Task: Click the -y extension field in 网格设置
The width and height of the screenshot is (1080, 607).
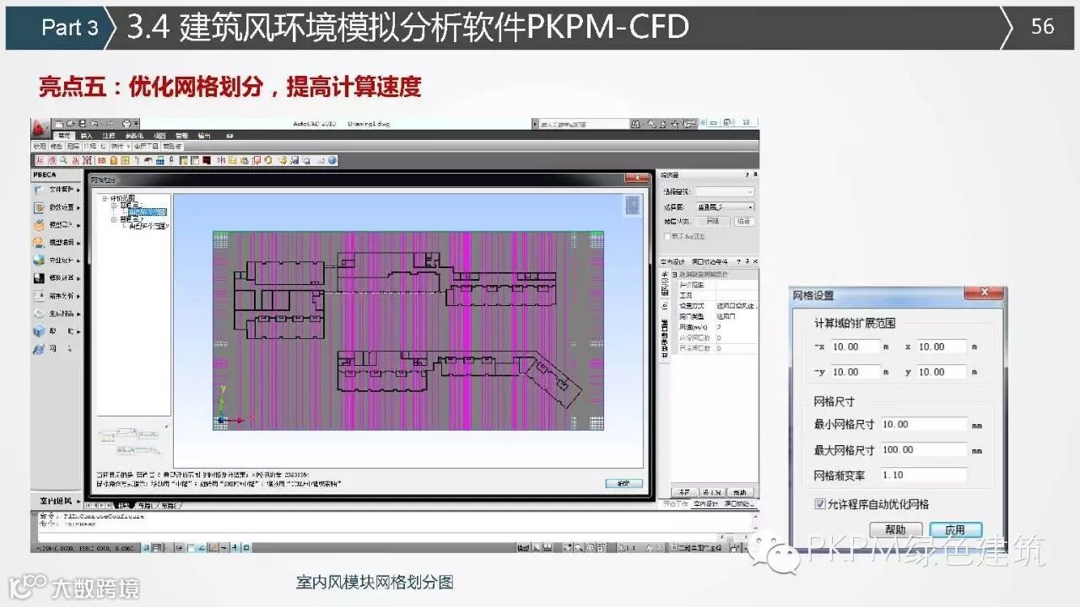Action: [x=855, y=372]
